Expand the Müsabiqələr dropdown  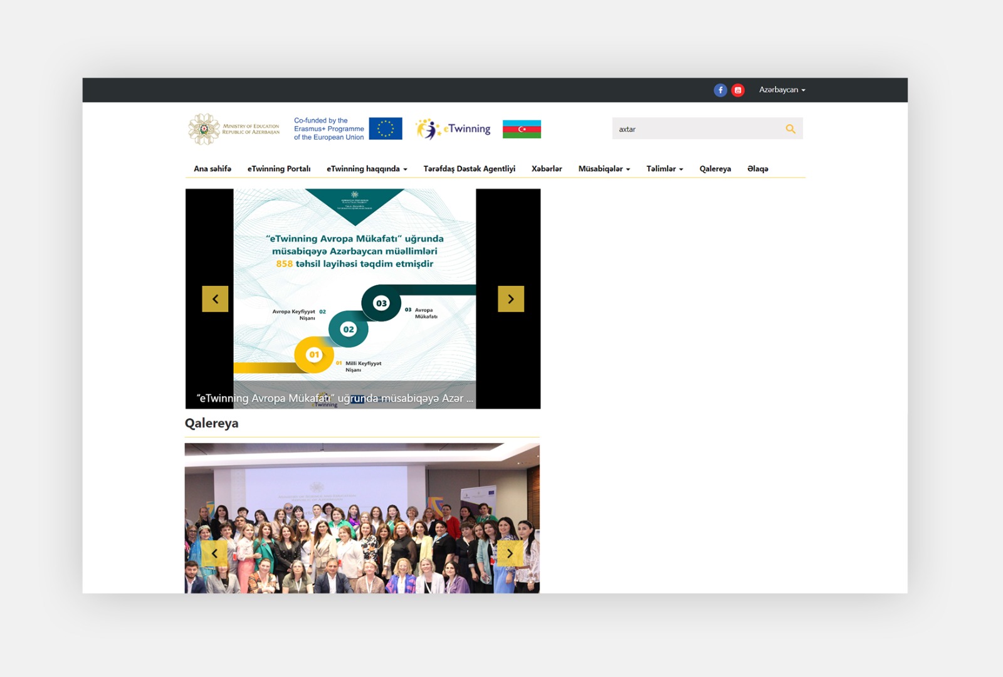[605, 169]
